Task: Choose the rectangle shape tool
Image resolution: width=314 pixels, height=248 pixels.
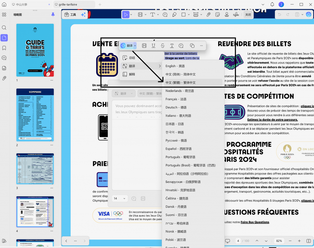Action: (x=183, y=15)
